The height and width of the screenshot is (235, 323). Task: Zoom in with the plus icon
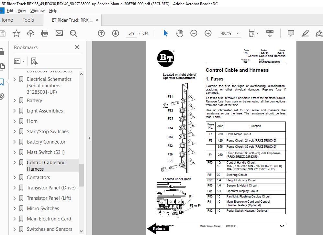[208, 33]
